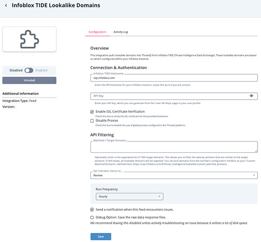Switch to the Activity Log tab
This screenshot has height=242, width=261.
point(120,32)
